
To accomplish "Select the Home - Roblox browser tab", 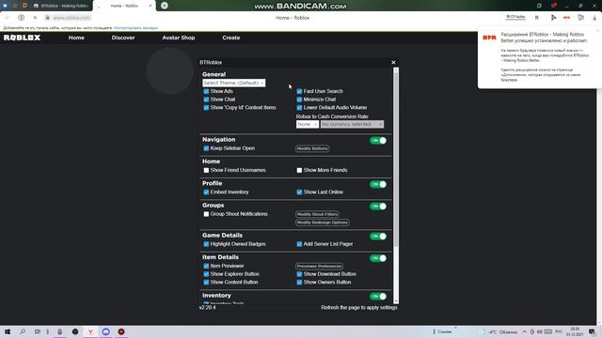I will (125, 6).
